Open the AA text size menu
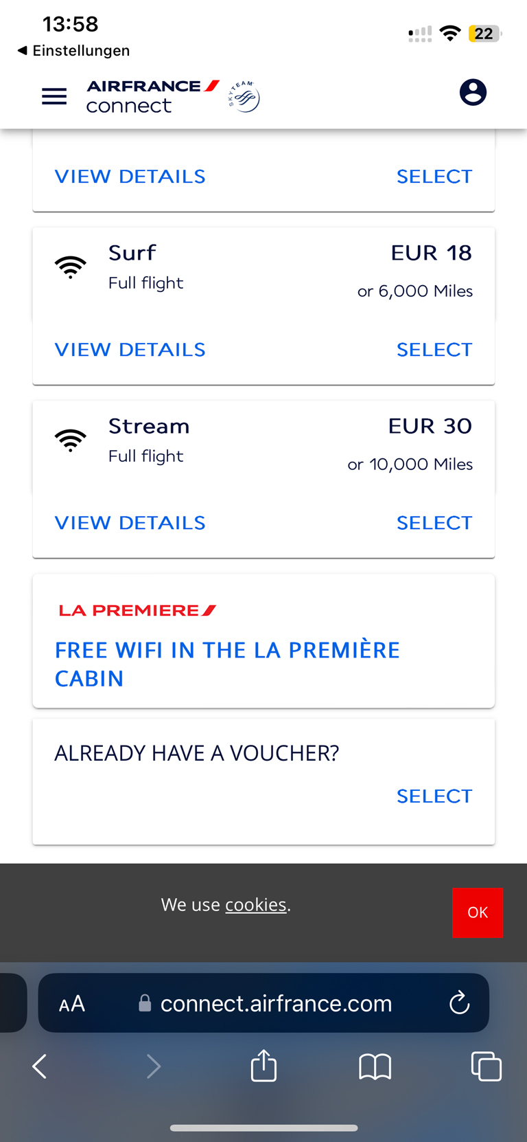 (72, 1003)
